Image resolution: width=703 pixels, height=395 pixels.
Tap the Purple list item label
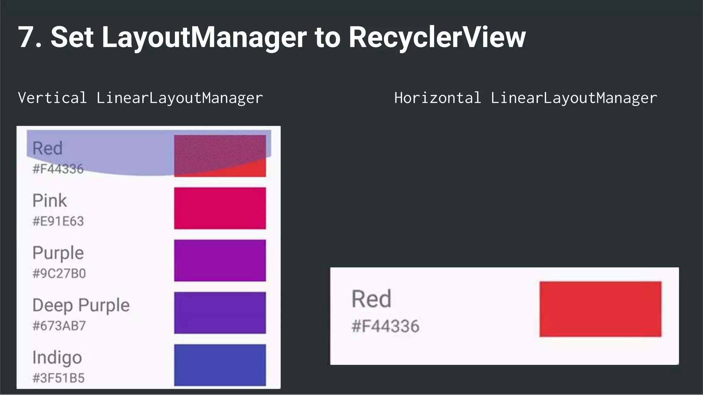[x=58, y=253]
